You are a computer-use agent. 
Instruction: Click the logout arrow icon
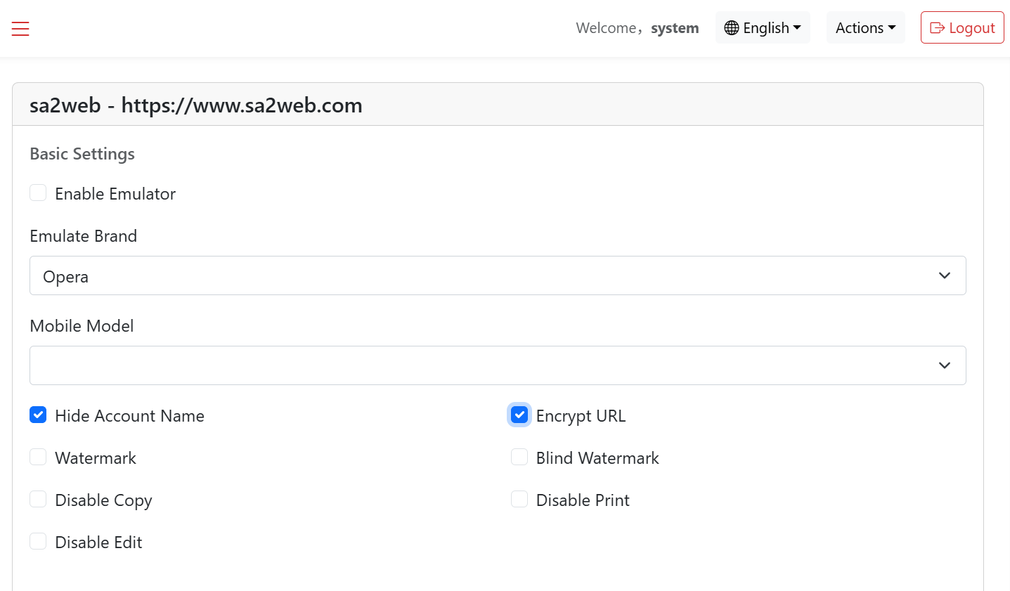pos(937,28)
